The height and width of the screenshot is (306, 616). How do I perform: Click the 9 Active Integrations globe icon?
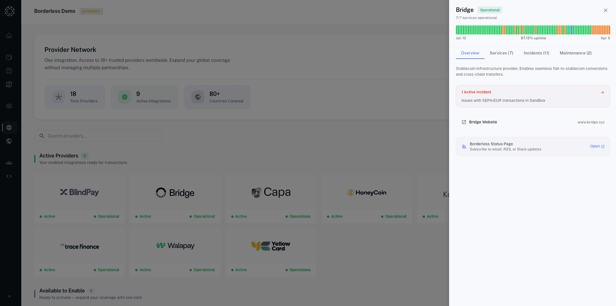pos(125,97)
